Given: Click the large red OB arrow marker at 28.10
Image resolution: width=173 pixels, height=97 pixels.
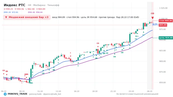Looking at the screenshot, I should pyautogui.click(x=152, y=18).
